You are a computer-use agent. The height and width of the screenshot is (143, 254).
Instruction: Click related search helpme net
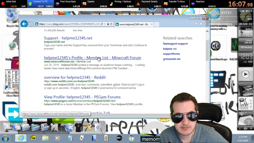click(170, 48)
